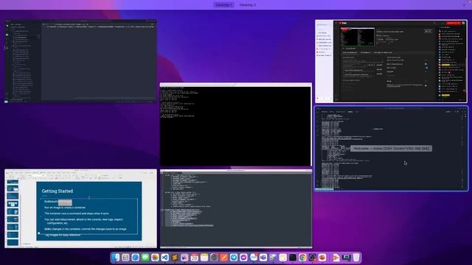Viewport: 472px width, 265px height.
Task: Open the Notes app in the dock
Action: click(x=204, y=258)
